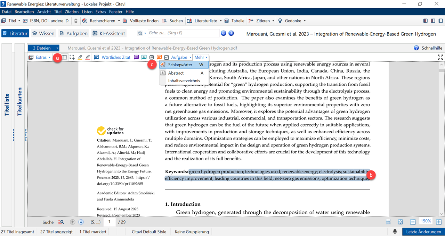Select the yellow highlighter tool
This screenshot has height=236, width=445.
pyautogui.click(x=80, y=57)
